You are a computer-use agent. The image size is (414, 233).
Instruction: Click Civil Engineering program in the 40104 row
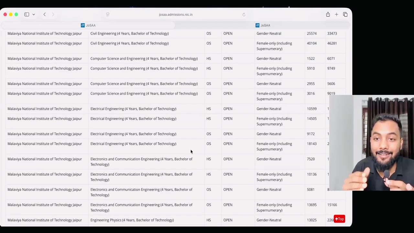pyautogui.click(x=129, y=43)
